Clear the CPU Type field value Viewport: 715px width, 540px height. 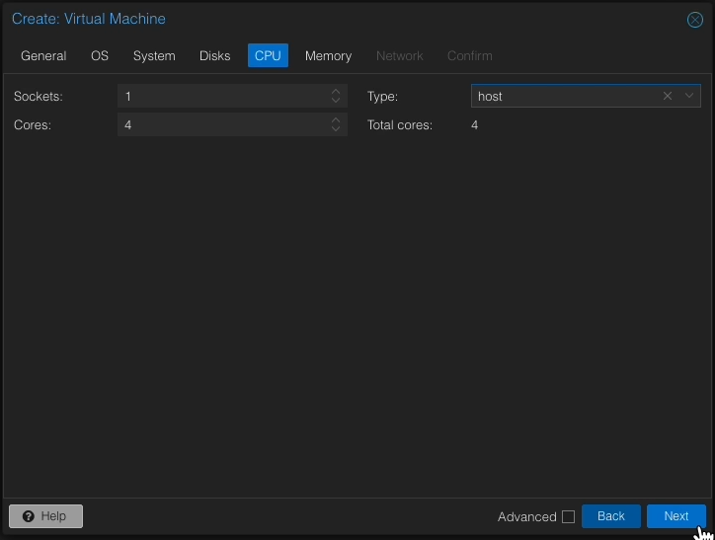(668, 96)
